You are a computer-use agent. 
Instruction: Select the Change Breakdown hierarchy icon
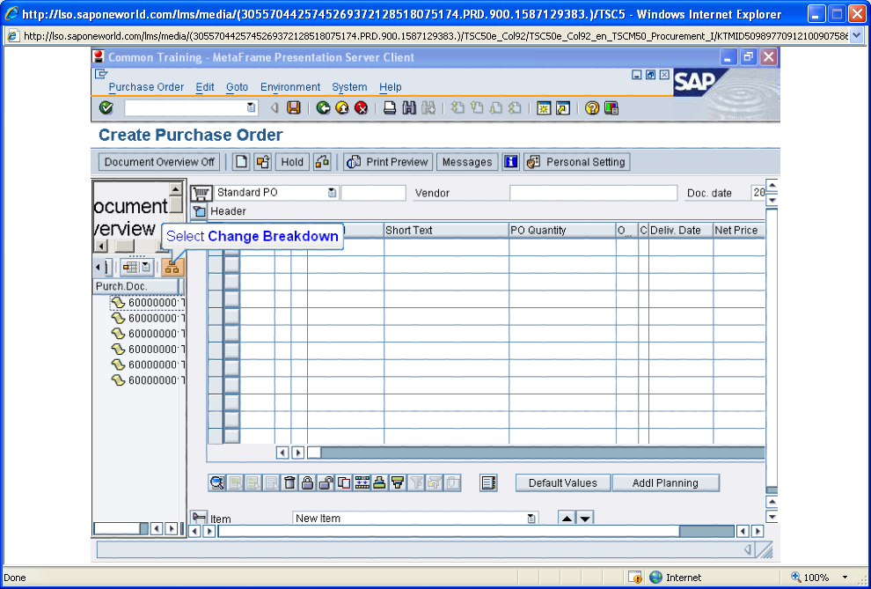coord(172,268)
